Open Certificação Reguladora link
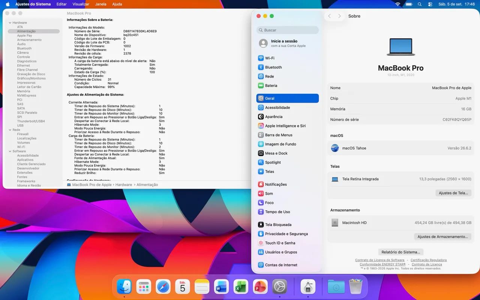This screenshot has height=300, width=480. [x=429, y=260]
